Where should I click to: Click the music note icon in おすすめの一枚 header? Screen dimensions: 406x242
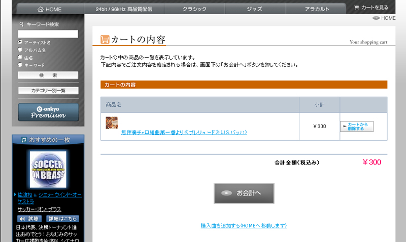coord(24,140)
